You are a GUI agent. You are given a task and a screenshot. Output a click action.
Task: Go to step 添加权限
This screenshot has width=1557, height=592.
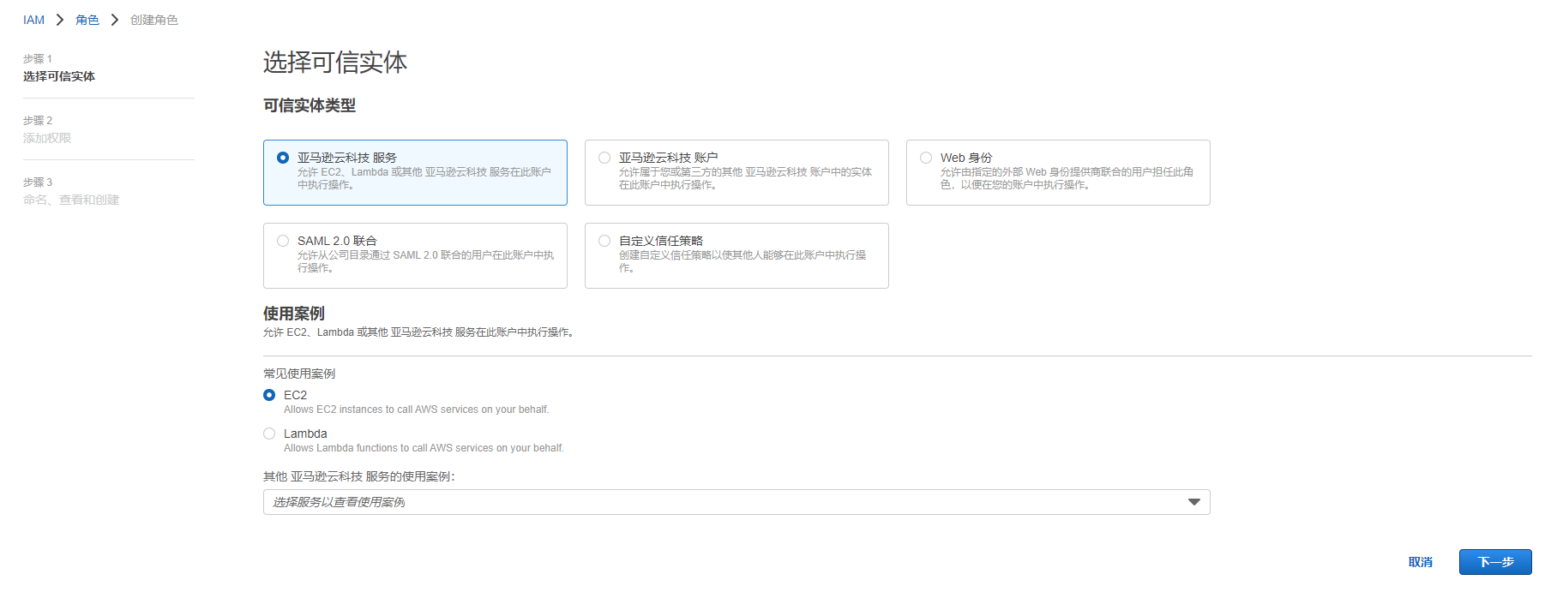[x=47, y=138]
